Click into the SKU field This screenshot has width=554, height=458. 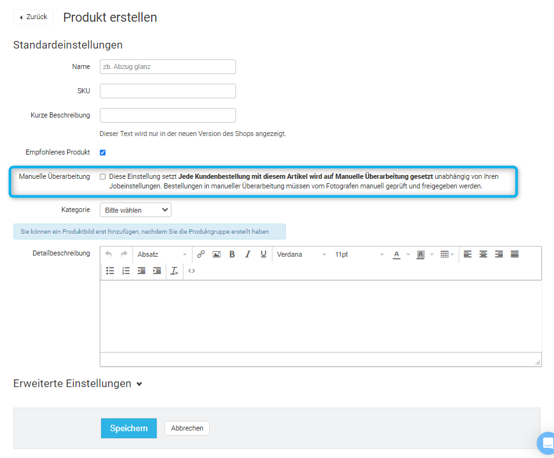point(168,91)
